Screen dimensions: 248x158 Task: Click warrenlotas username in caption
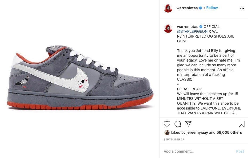[188, 27]
